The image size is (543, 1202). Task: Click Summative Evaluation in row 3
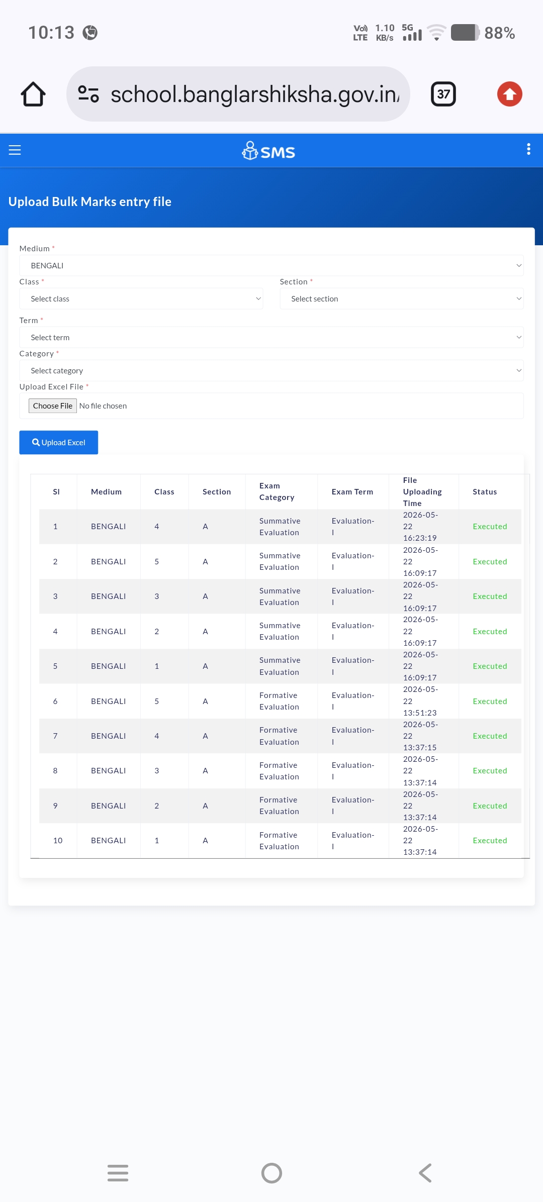click(280, 596)
